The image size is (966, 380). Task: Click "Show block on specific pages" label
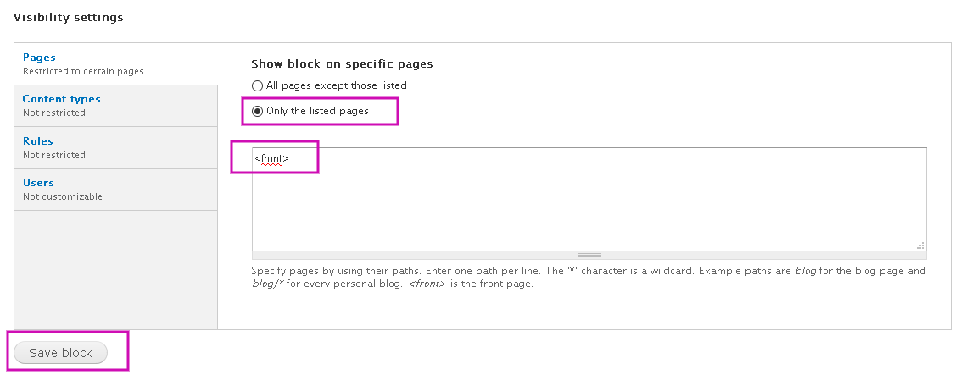click(342, 64)
